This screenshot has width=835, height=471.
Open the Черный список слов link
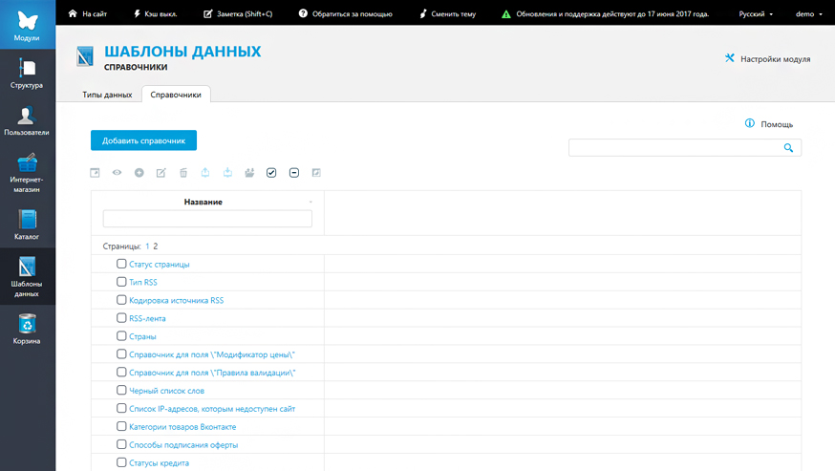[x=166, y=391]
